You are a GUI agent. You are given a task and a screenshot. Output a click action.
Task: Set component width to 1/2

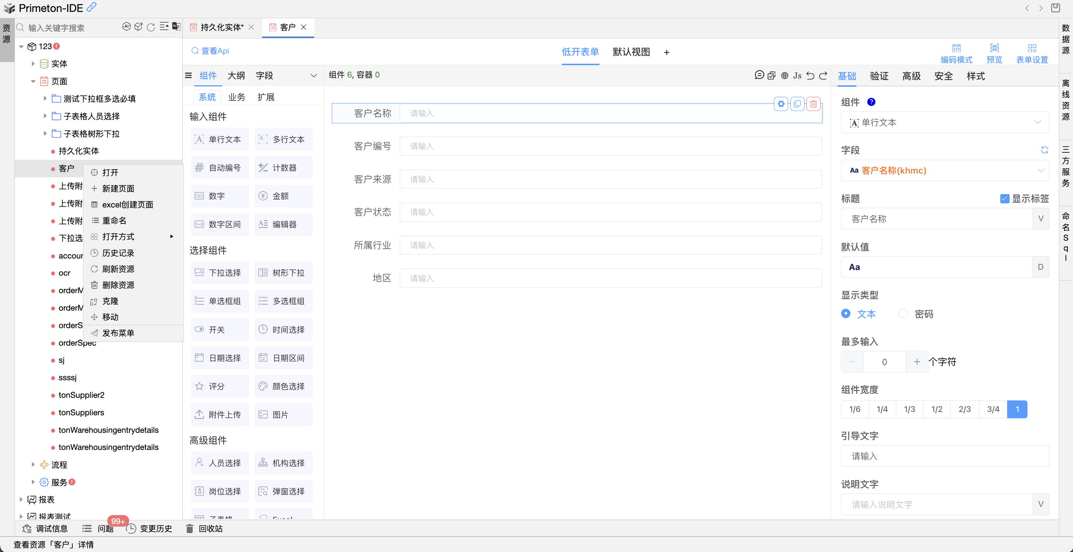(937, 409)
